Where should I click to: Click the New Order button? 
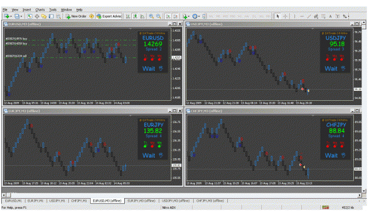point(76,16)
